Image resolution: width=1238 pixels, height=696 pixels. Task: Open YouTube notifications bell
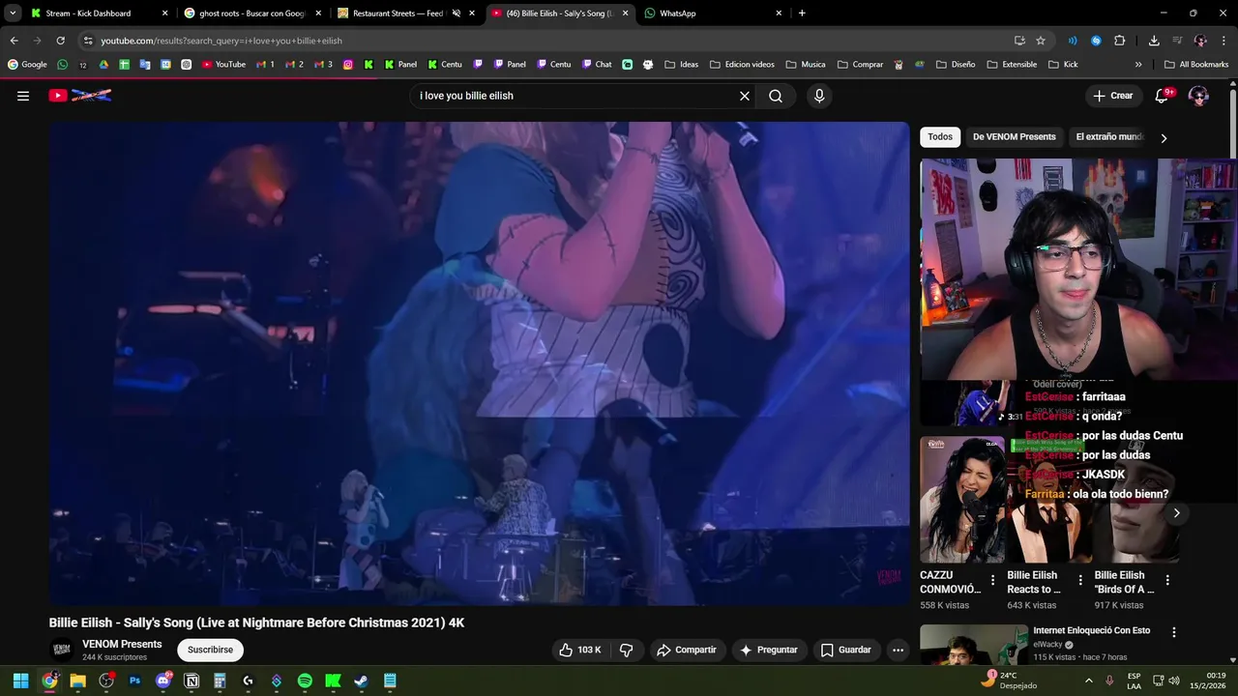tap(1163, 96)
